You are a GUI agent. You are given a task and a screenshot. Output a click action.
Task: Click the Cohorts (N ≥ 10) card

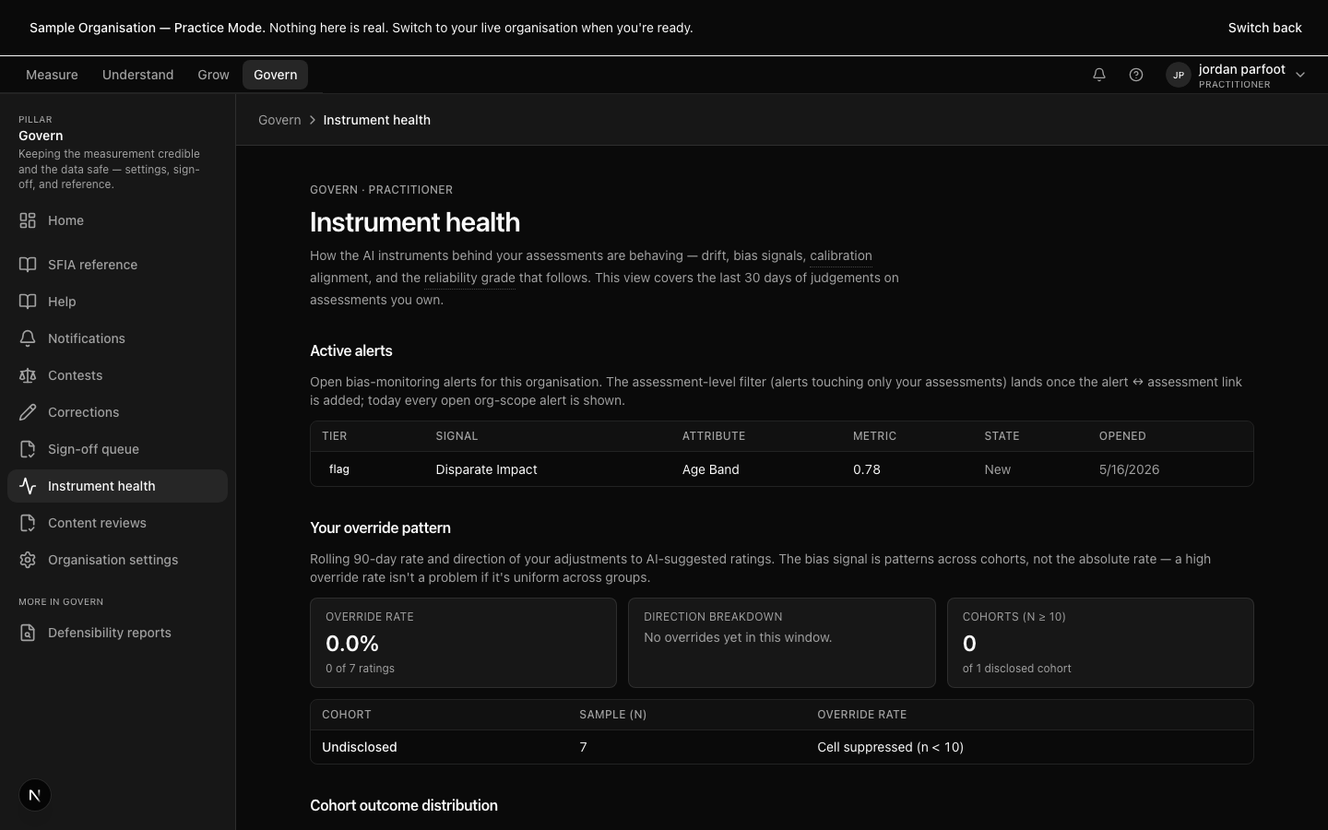click(1100, 643)
